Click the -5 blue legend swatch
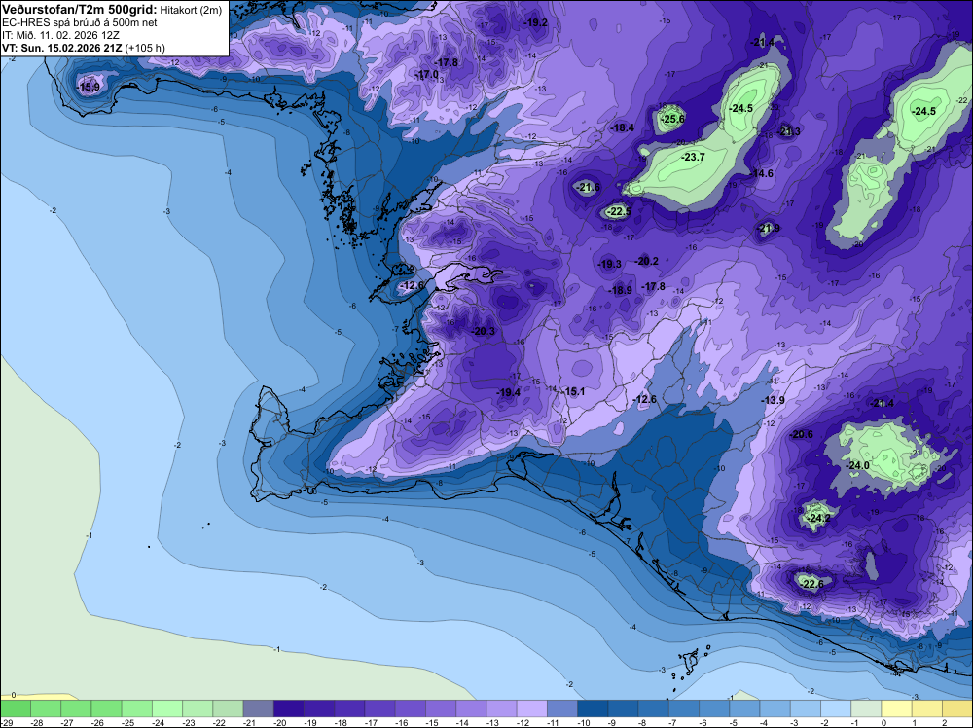This screenshot has width=973, height=728. click(x=744, y=709)
